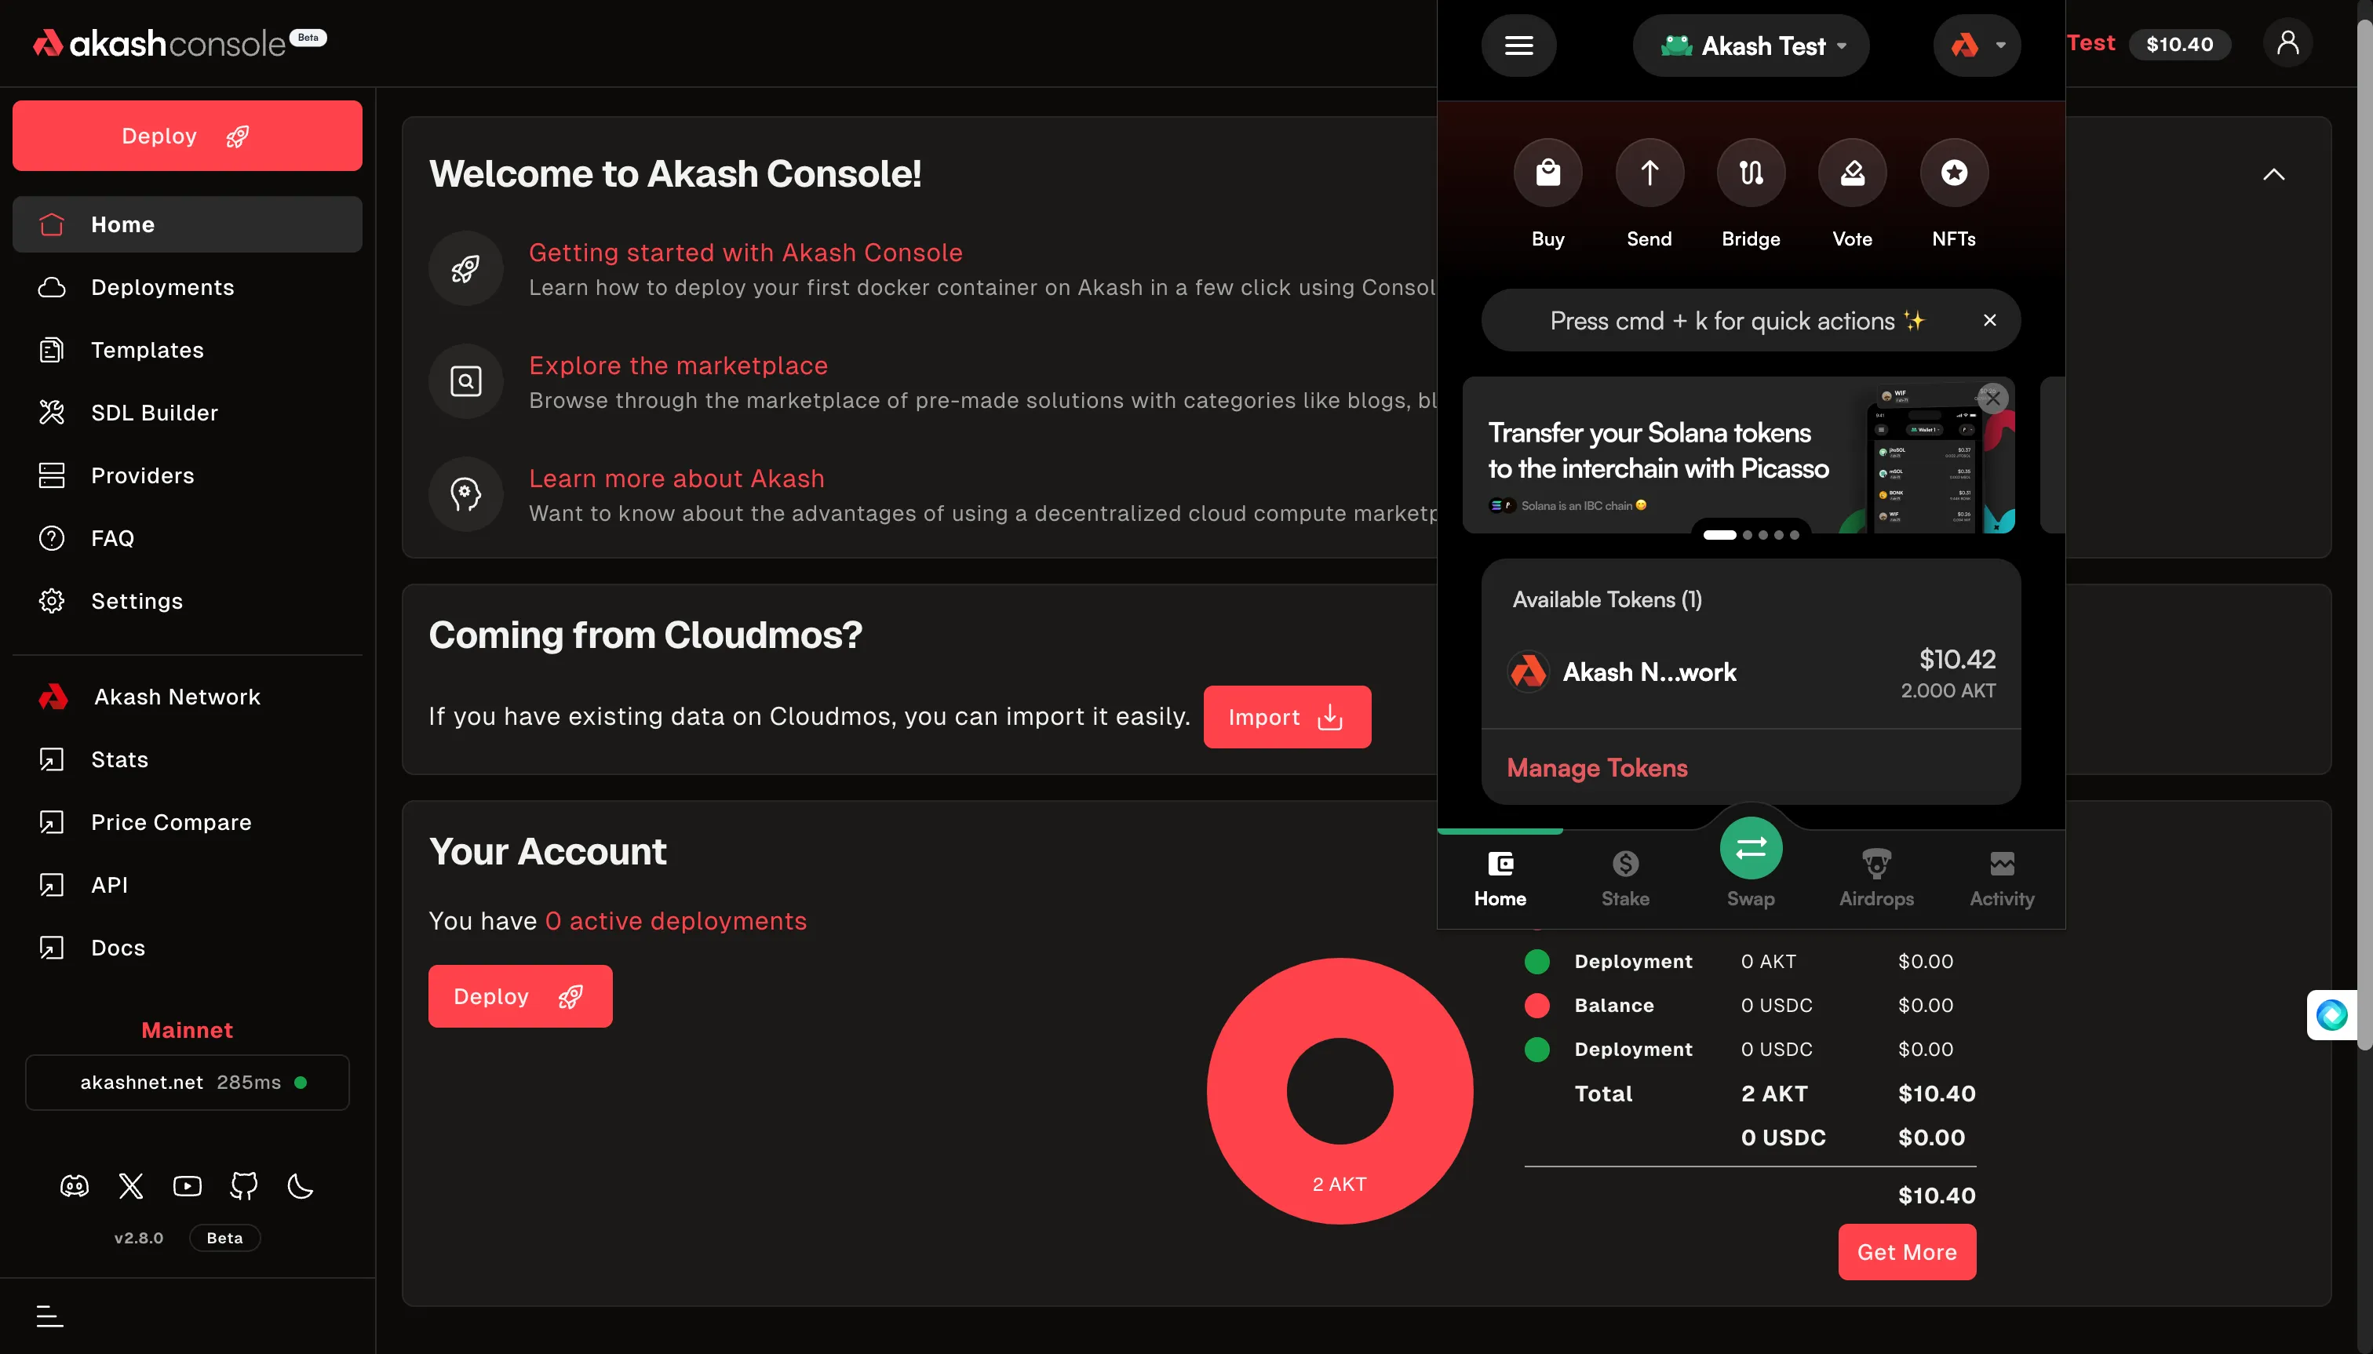Dismiss the quick actions tip

pyautogui.click(x=1988, y=320)
